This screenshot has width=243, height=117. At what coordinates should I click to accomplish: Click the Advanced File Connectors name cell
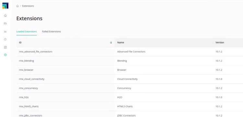131,52
